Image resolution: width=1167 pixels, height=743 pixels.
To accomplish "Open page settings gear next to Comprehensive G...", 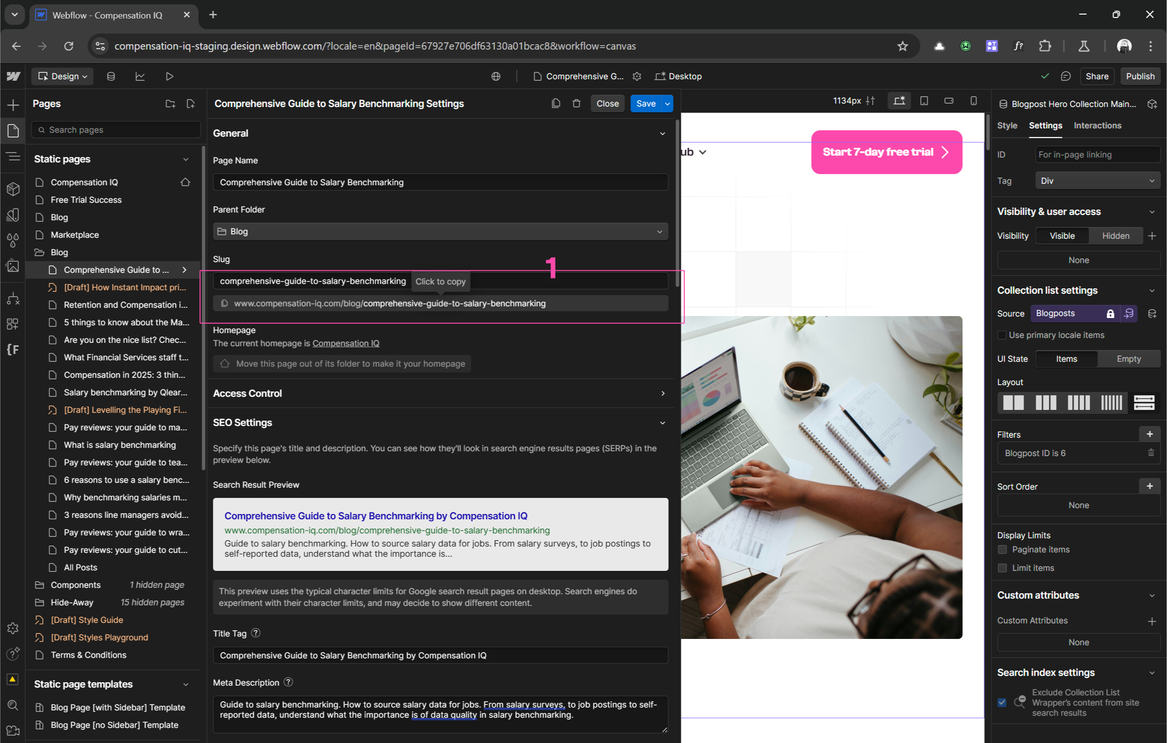I will tap(637, 76).
